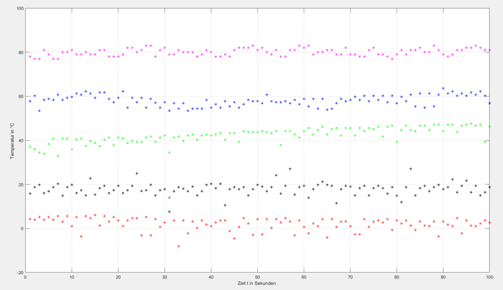Select the y-axis tick label 40
The image size is (503, 290).
(21, 140)
